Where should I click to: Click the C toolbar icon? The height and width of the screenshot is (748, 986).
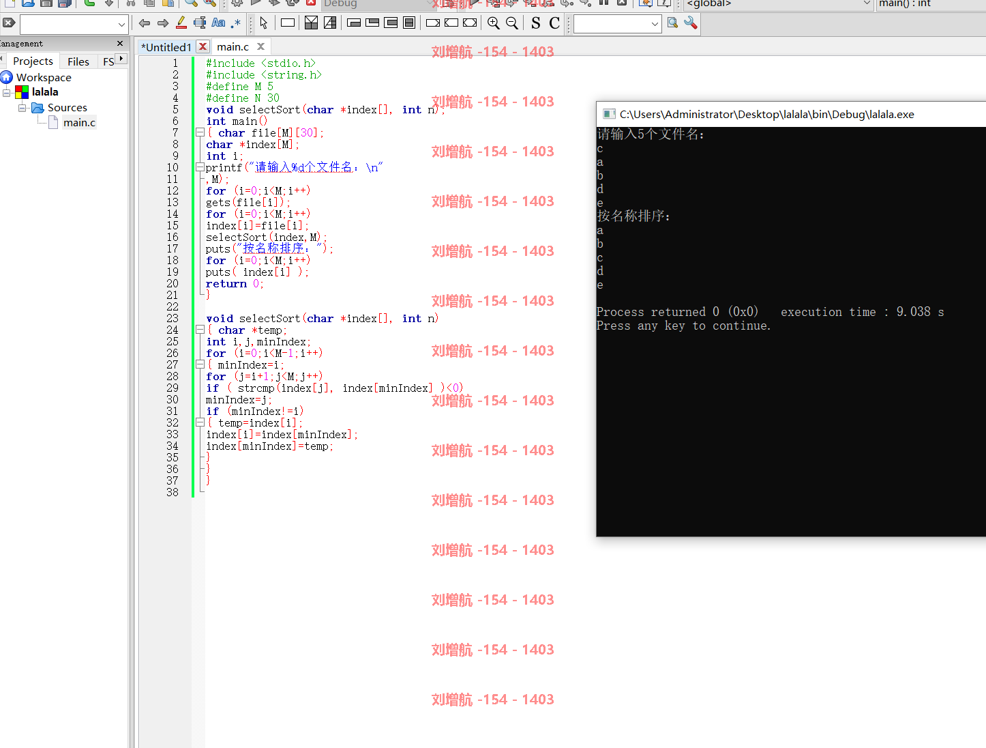pyautogui.click(x=554, y=23)
